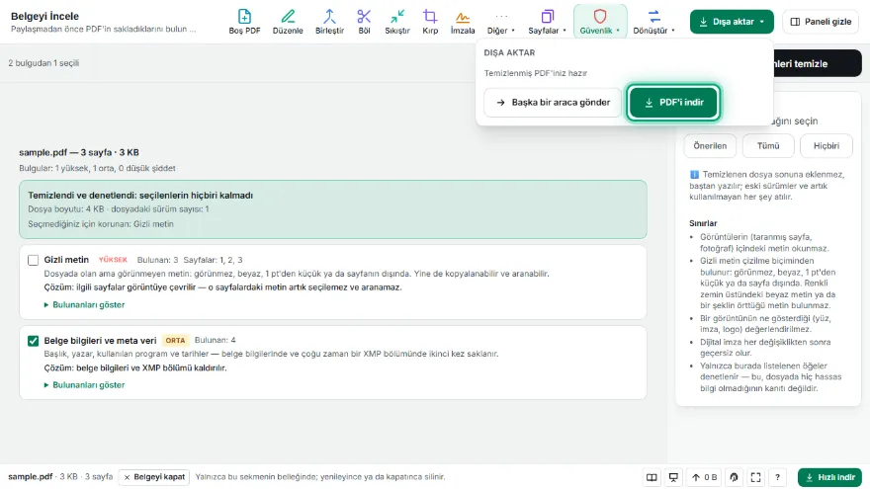Click the ORTA severity badge

tap(175, 341)
